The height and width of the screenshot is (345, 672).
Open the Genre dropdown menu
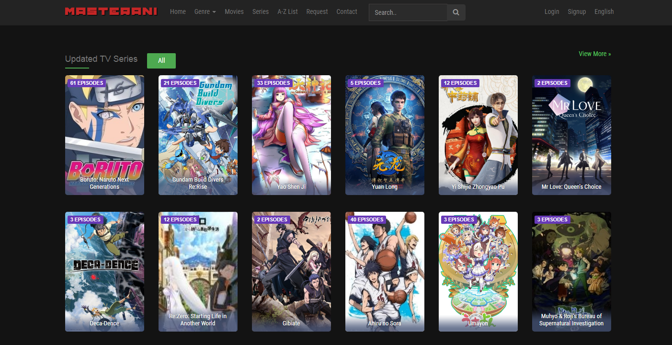click(x=205, y=11)
